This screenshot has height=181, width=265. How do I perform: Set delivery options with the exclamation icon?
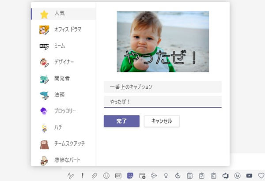(x=83, y=176)
